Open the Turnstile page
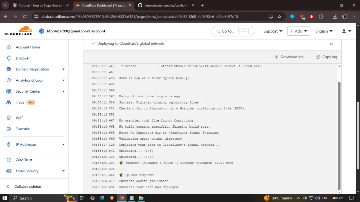 [x=23, y=129]
